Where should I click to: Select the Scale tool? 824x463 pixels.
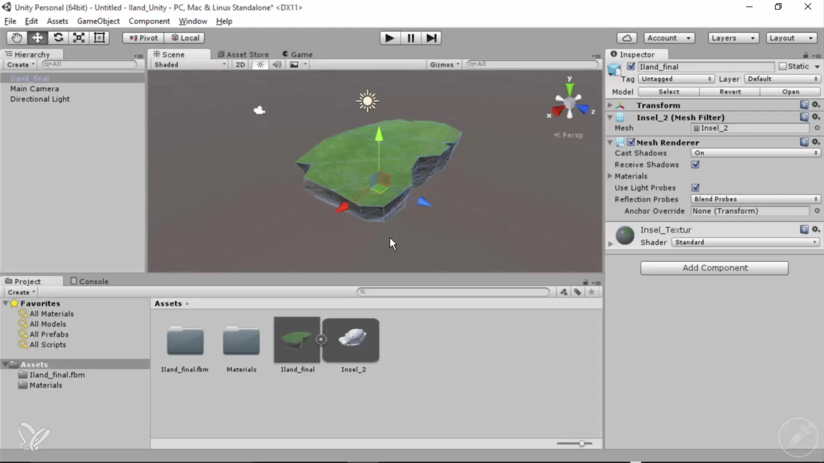pyautogui.click(x=79, y=38)
